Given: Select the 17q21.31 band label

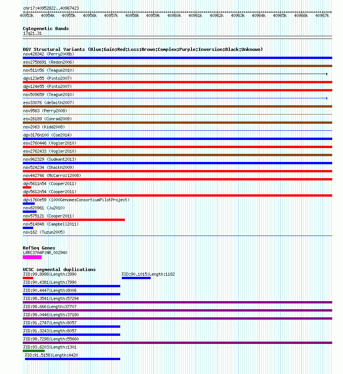Looking at the screenshot, I should coord(32,34).
